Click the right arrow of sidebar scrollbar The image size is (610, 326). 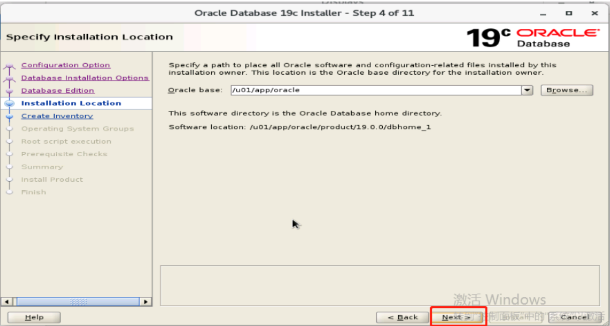click(146, 301)
